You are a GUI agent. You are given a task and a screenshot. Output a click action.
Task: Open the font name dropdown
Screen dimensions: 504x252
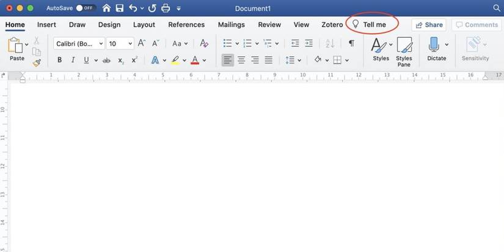click(101, 44)
